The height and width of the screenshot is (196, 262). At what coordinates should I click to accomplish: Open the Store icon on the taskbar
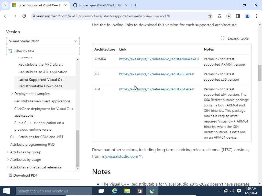click(139, 191)
